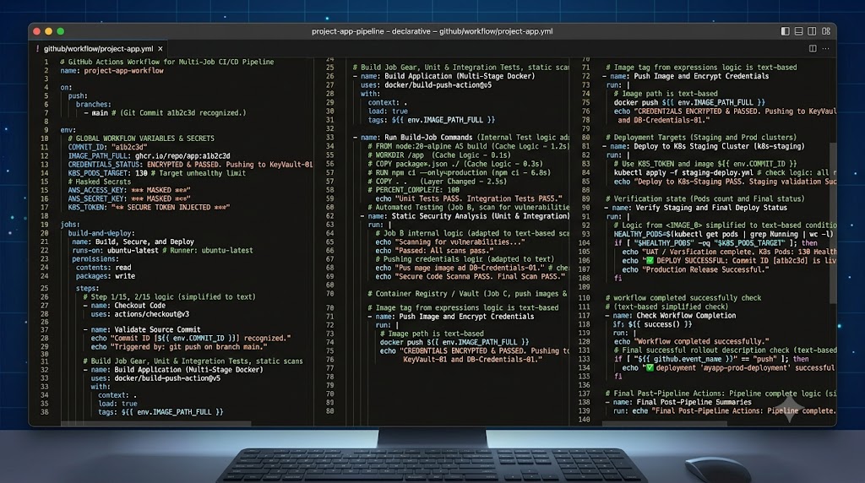The height and width of the screenshot is (483, 865).
Task: Click the 'CREDENTIALS_STATUS' env variable line
Action: pyautogui.click(x=190, y=165)
